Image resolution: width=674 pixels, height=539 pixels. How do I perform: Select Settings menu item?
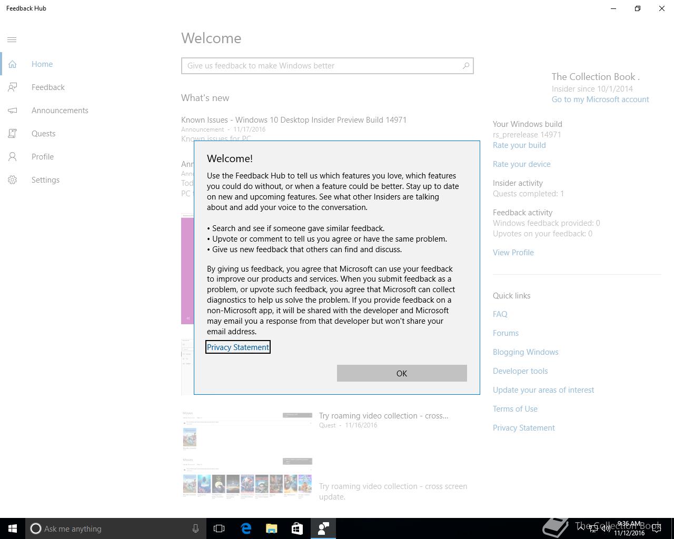pos(45,180)
